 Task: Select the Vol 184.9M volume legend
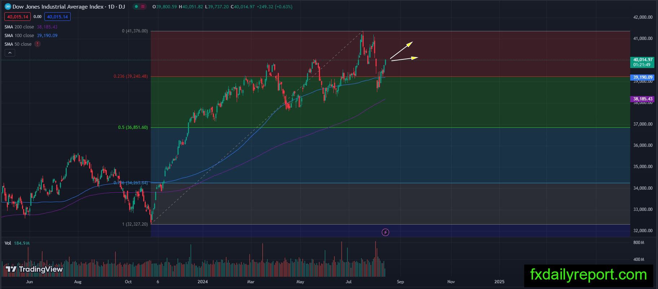17,243
